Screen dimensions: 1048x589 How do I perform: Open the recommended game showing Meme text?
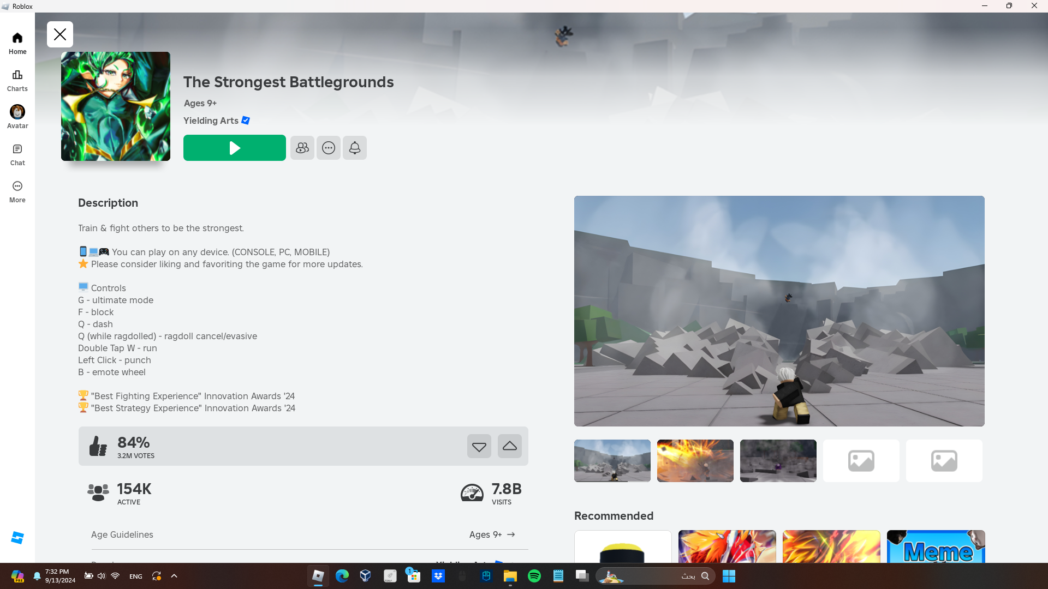click(936, 546)
